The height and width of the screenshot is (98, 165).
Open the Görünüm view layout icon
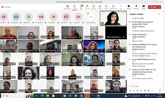[x=100, y=7]
